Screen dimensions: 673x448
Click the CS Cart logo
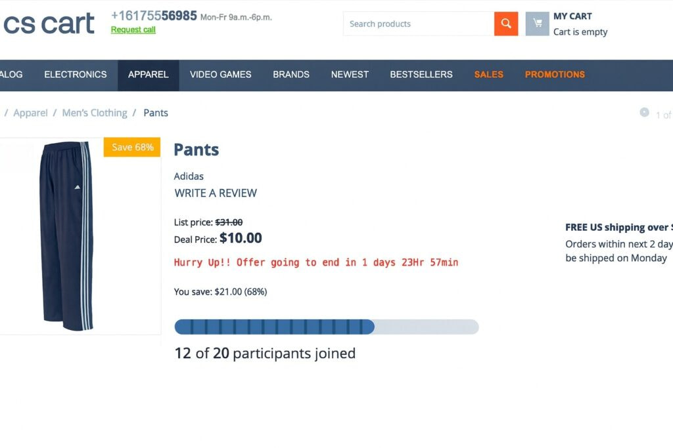click(x=49, y=24)
